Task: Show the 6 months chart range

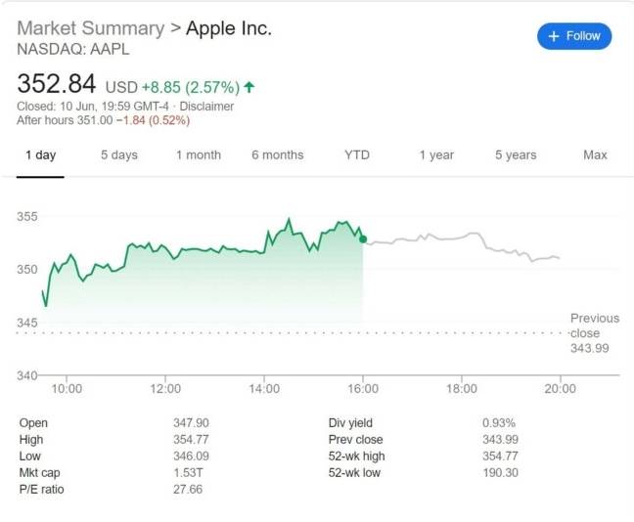Action: pos(277,154)
